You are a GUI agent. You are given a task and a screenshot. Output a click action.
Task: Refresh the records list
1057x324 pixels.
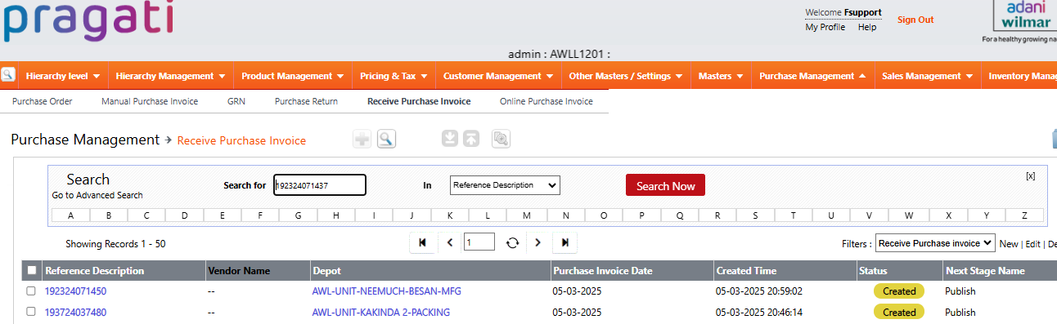(512, 242)
